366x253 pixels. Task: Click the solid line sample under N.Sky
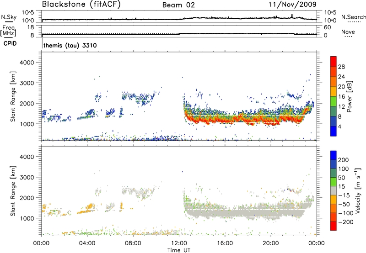pyautogui.click(x=9, y=21)
